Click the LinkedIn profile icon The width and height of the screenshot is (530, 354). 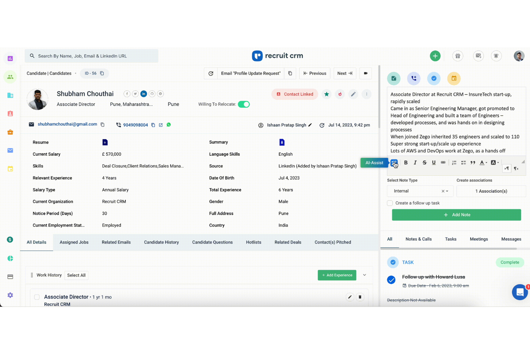click(144, 94)
